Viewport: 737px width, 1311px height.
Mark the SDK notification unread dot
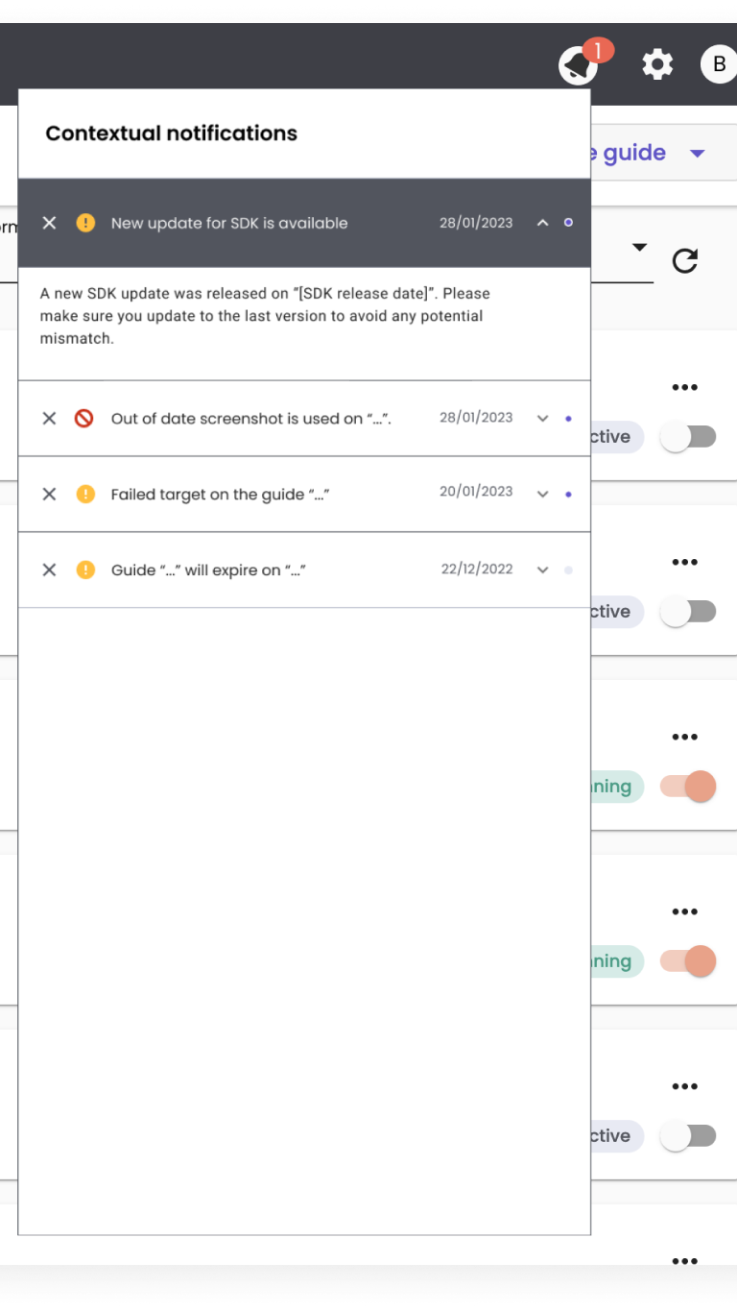[x=568, y=223]
